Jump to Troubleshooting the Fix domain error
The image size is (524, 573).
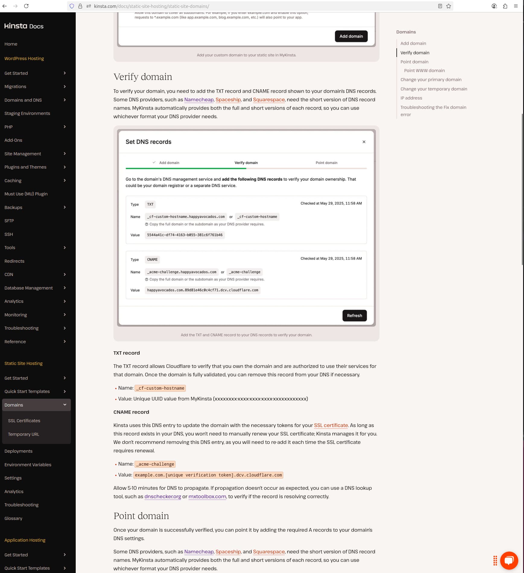pyautogui.click(x=433, y=111)
